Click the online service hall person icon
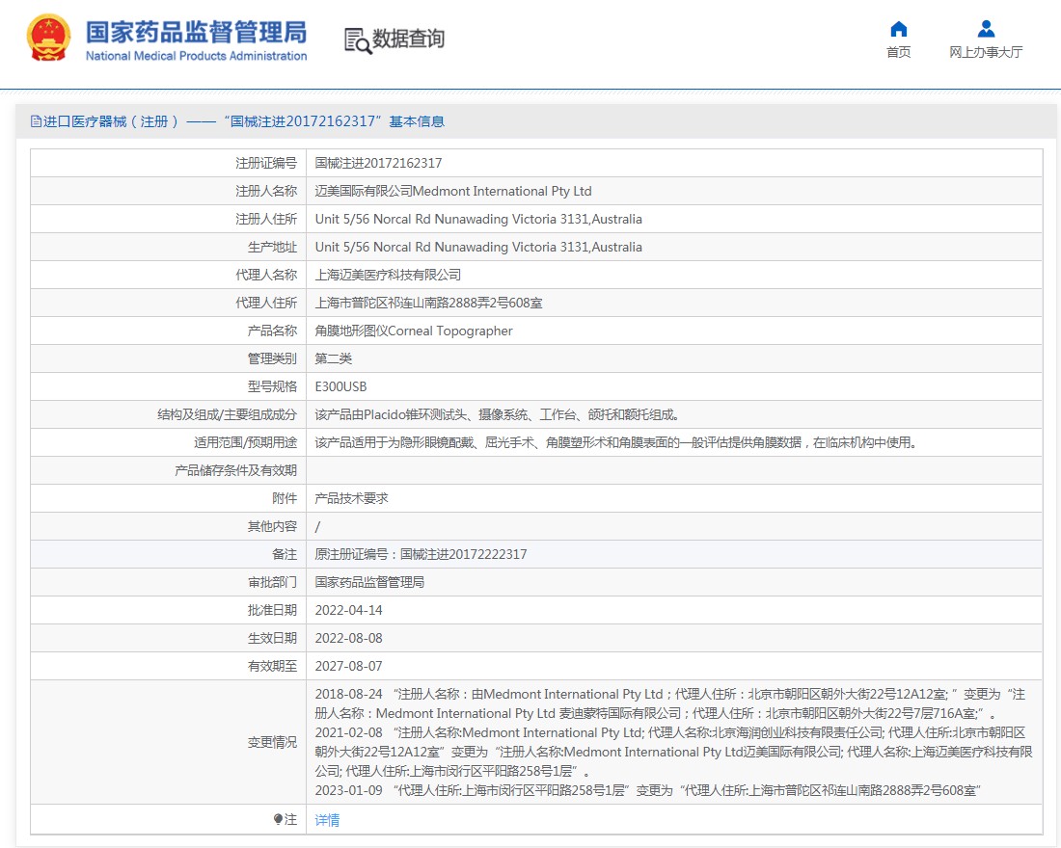 tap(986, 29)
